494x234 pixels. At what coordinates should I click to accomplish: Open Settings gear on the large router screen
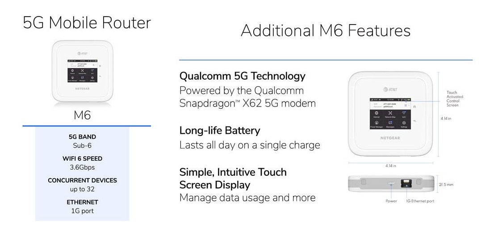click(404, 123)
